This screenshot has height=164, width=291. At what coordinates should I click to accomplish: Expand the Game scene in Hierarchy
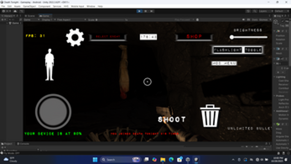(7, 23)
